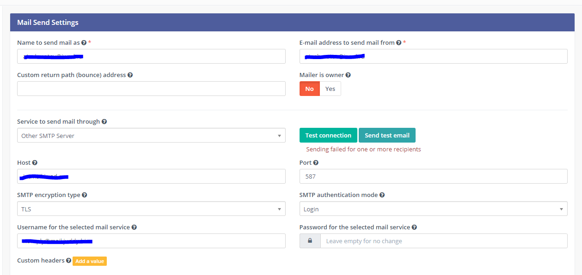Open help for Service to send mail through
582x275 pixels.
pyautogui.click(x=104, y=122)
